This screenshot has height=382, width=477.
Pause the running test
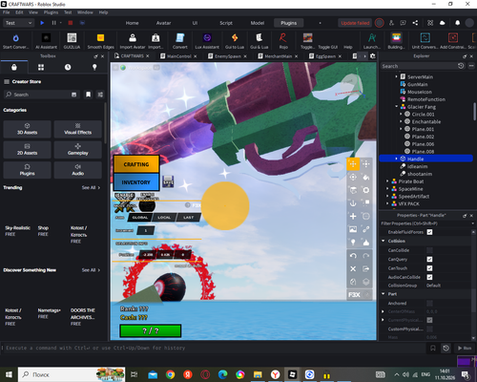pos(53,23)
